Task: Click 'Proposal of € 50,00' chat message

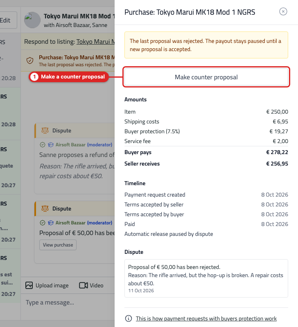Action: click(x=77, y=233)
